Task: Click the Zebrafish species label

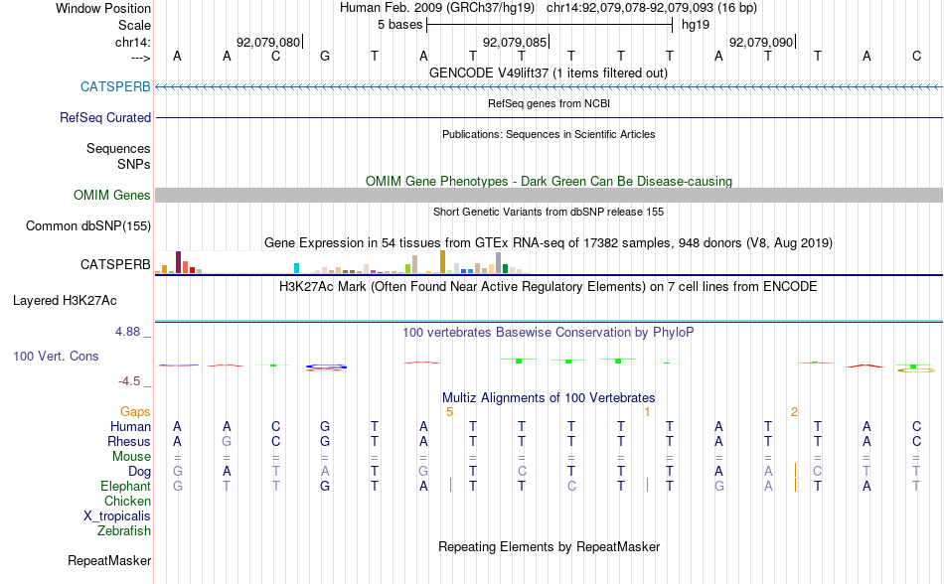Action: tap(124, 531)
